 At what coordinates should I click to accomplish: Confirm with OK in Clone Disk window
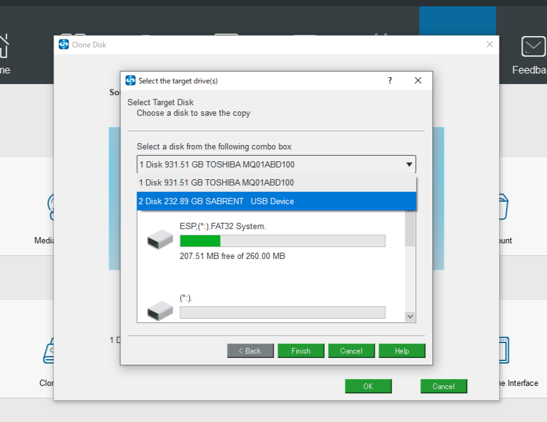[x=368, y=387]
